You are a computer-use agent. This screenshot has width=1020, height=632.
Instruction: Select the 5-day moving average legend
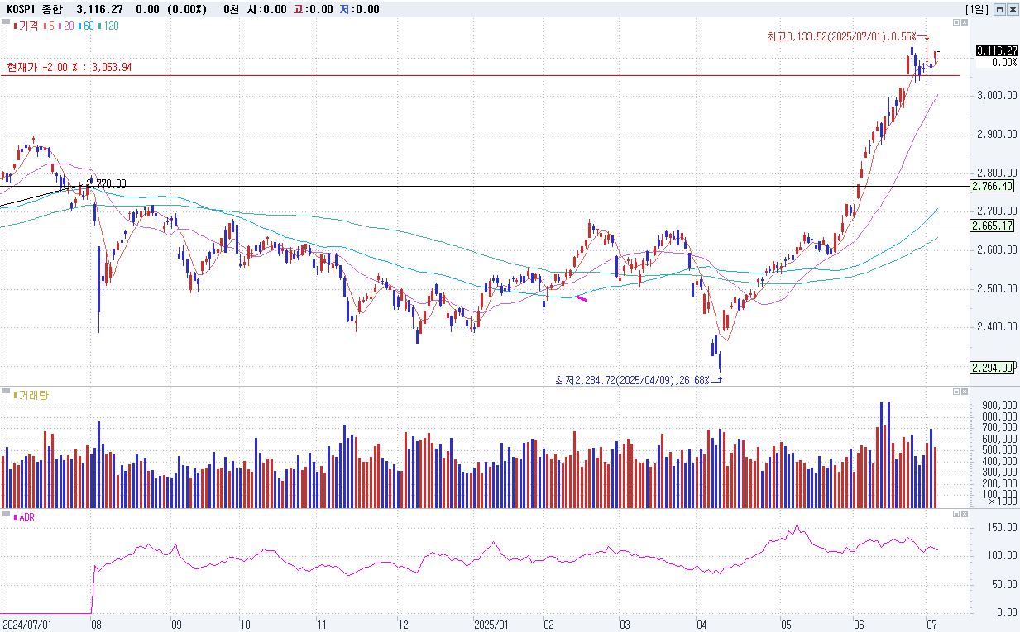tap(49, 26)
